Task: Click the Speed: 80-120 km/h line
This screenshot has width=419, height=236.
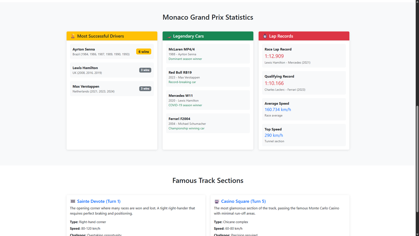Action: pos(85,229)
